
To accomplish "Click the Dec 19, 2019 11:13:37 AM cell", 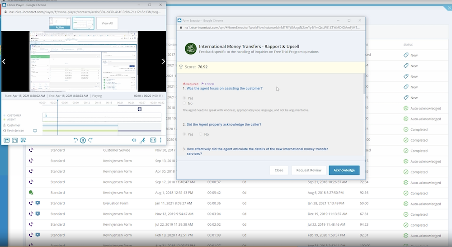I will [327, 214].
